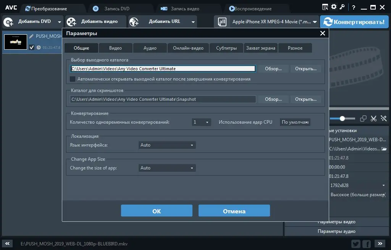Image resolution: width=391 pixels, height=250 pixels.
Task: Open the Change the size of app dropdown
Action: tap(167, 168)
